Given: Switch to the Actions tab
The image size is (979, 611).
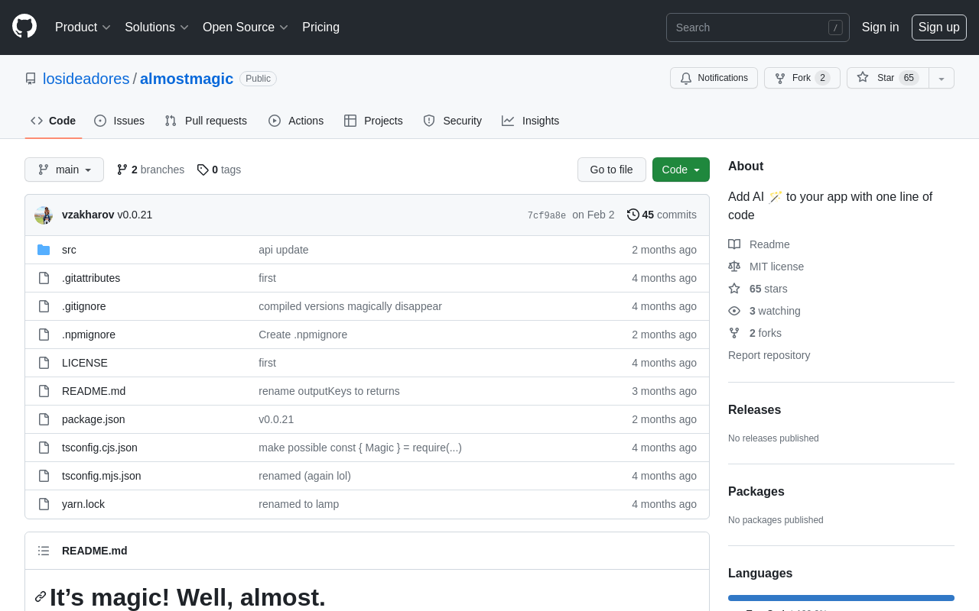Looking at the screenshot, I should coord(296,121).
